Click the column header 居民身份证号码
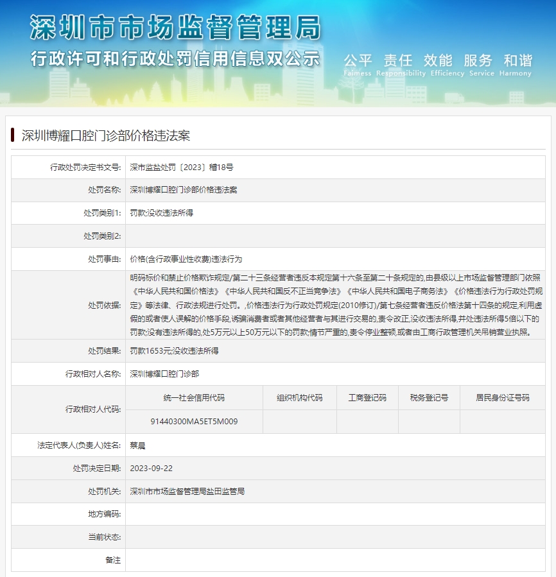This screenshot has width=556, height=577. pos(502,398)
